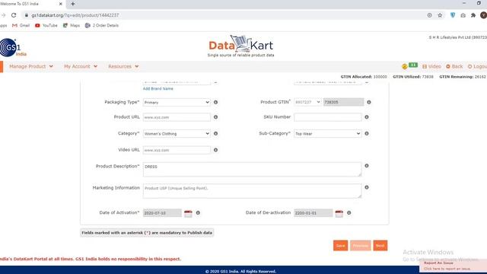The width and height of the screenshot is (487, 274).
Task: Click the Date of Activation field
Action: tap(162, 213)
